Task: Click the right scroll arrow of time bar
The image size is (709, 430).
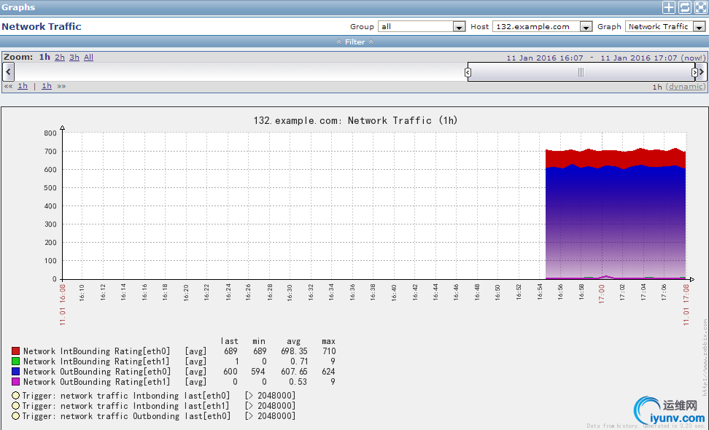Action: [x=702, y=71]
